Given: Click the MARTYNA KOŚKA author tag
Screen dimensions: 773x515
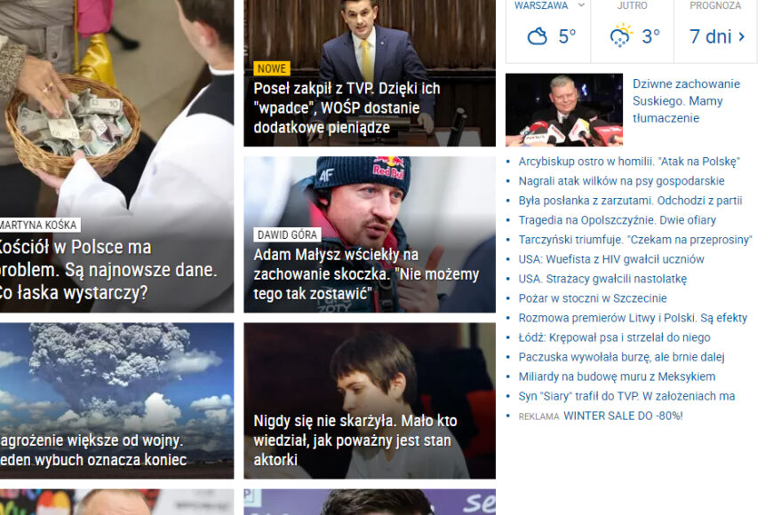Looking at the screenshot, I should 37,225.
